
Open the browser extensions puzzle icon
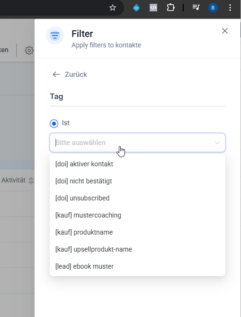pos(170,8)
